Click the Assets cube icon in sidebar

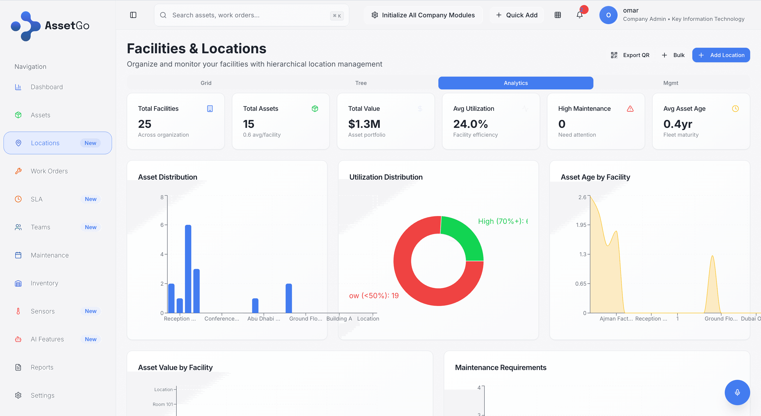click(18, 115)
